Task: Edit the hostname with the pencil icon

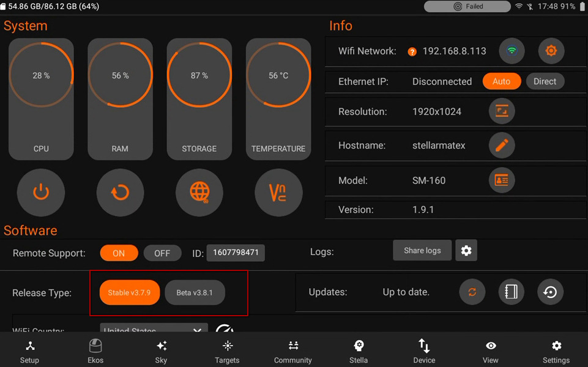Action: coord(502,145)
